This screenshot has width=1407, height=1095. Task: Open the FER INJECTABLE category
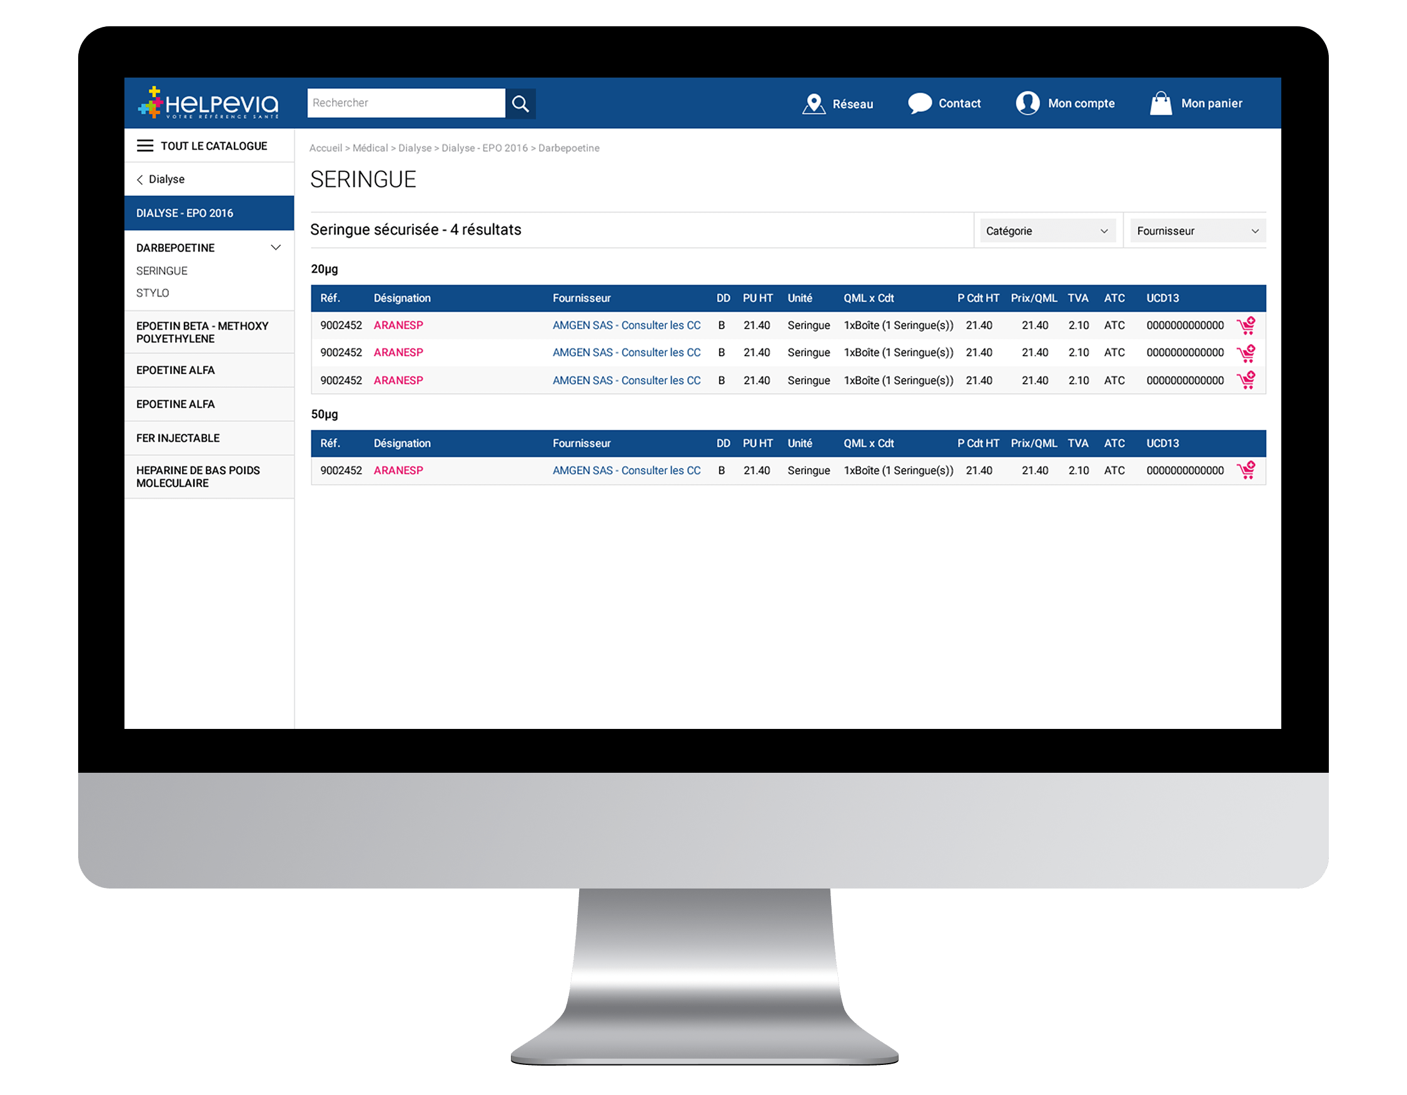point(209,438)
